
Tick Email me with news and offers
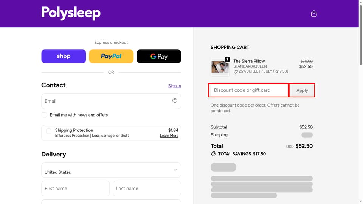(x=45, y=115)
